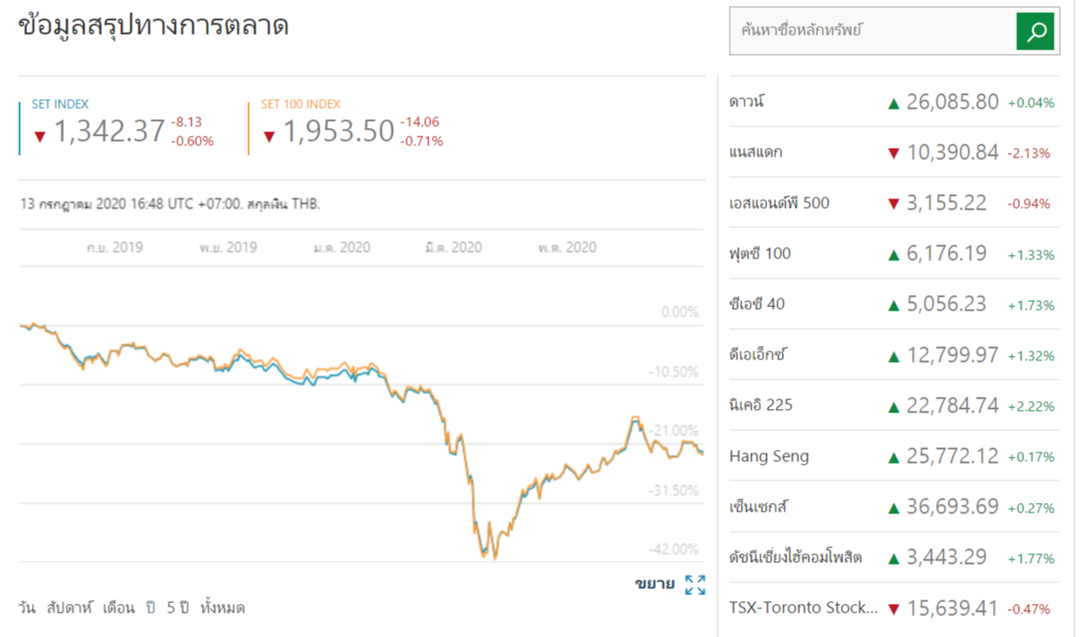Click red down arrow beside SET INDEX value
Viewport: 1079px width, 637px height.
click(39, 136)
